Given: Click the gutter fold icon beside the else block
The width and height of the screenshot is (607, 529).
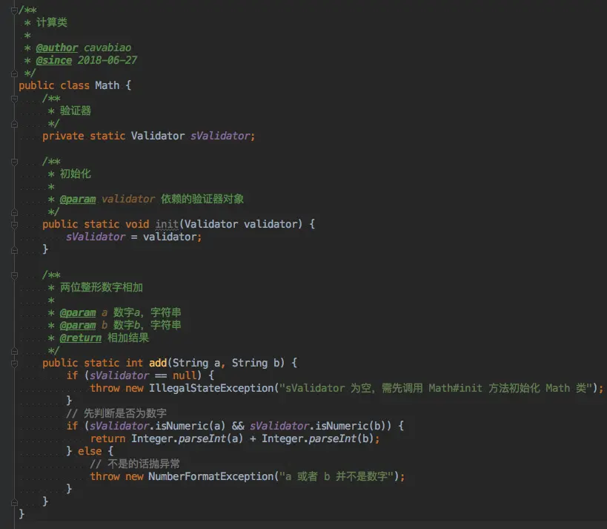Looking at the screenshot, I should point(13,451).
